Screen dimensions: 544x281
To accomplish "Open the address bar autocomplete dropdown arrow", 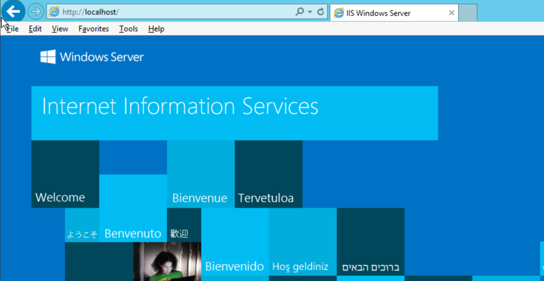I will coord(310,12).
